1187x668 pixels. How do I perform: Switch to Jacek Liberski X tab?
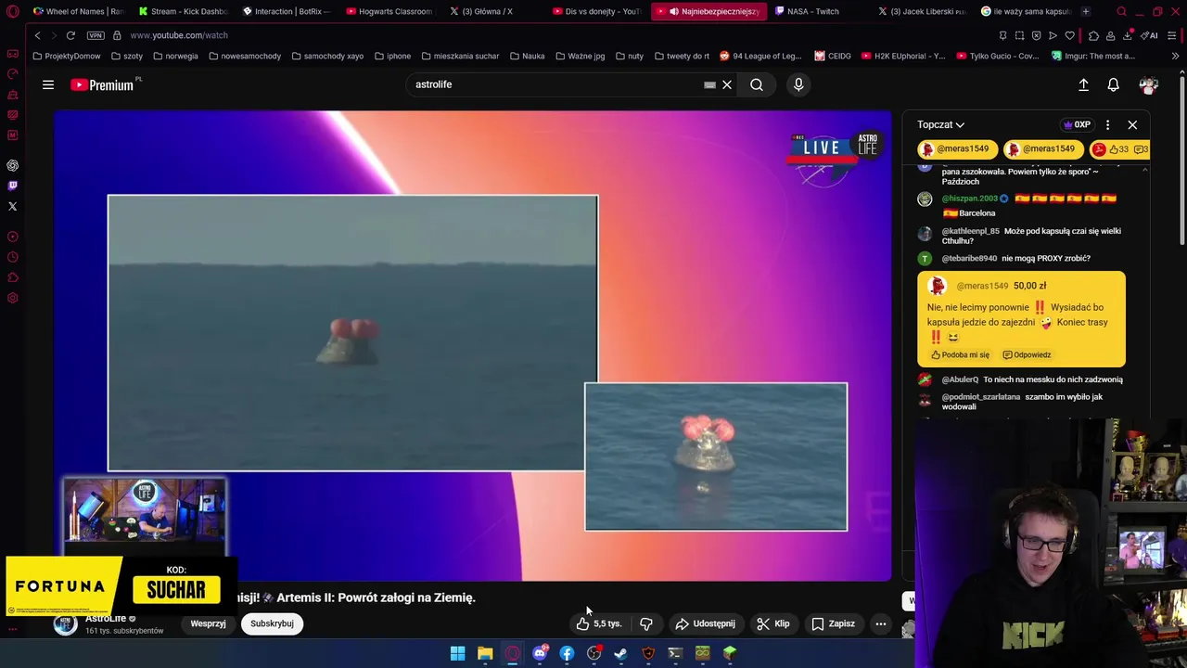[x=923, y=11]
